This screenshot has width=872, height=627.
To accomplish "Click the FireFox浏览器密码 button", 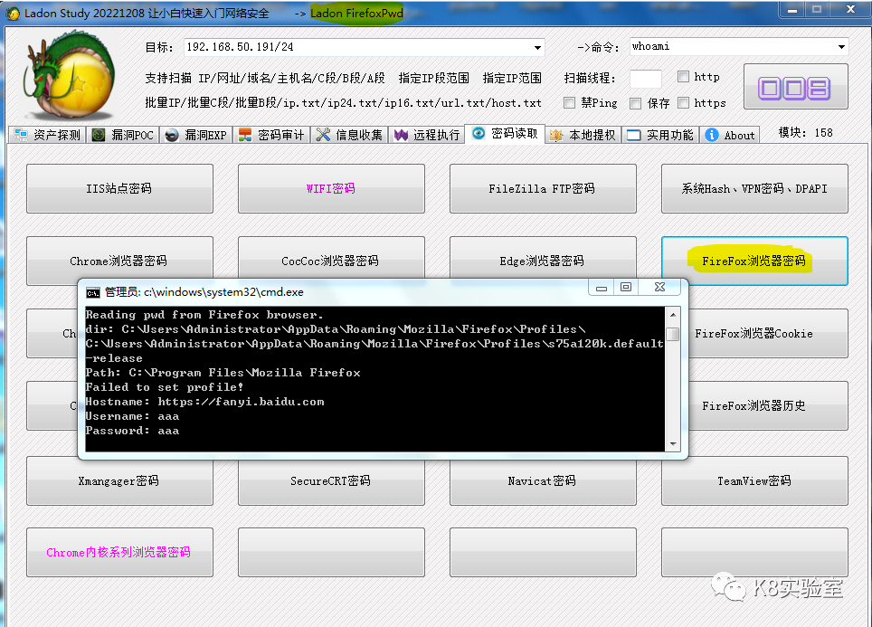I will click(x=754, y=261).
